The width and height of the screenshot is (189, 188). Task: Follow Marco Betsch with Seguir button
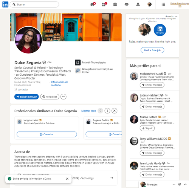point(147,128)
